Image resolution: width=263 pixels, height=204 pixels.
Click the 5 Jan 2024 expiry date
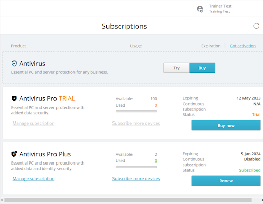251,154
